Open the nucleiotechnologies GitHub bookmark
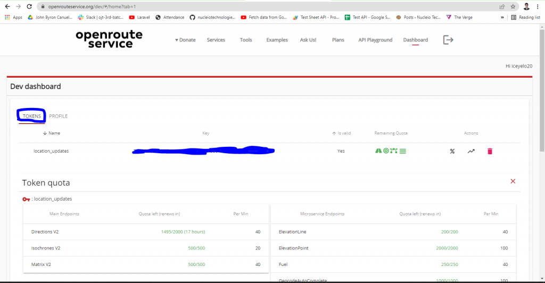545x283 pixels. point(212,18)
